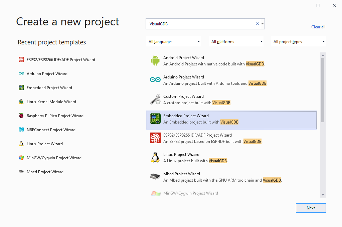Choose Arduino Project Wizard title in results list

tap(184, 77)
